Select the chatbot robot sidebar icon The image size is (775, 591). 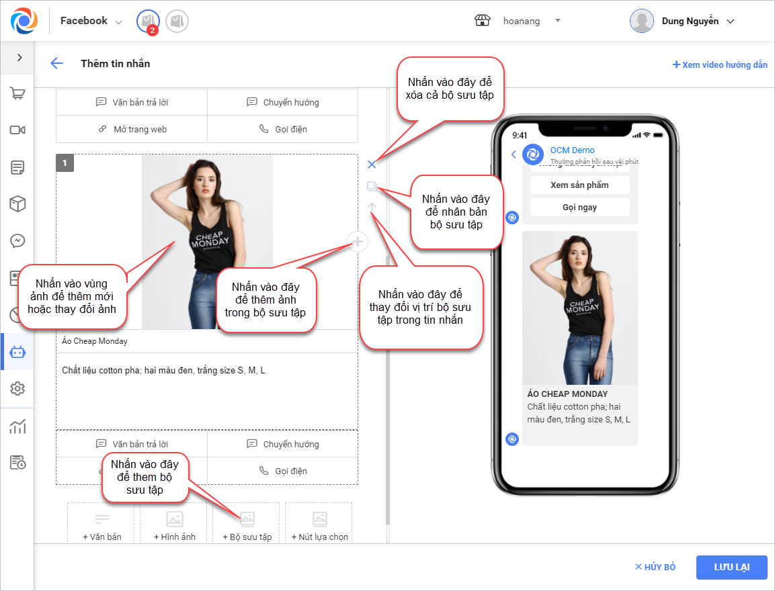tap(17, 352)
